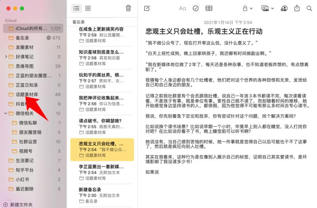Click the note title heading in editor
The width and height of the screenshot is (317, 208).
click(204, 32)
